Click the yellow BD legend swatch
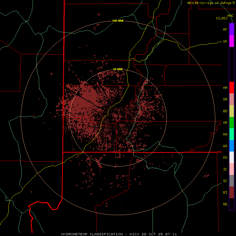This screenshot has height=236, width=236. pos(232,111)
